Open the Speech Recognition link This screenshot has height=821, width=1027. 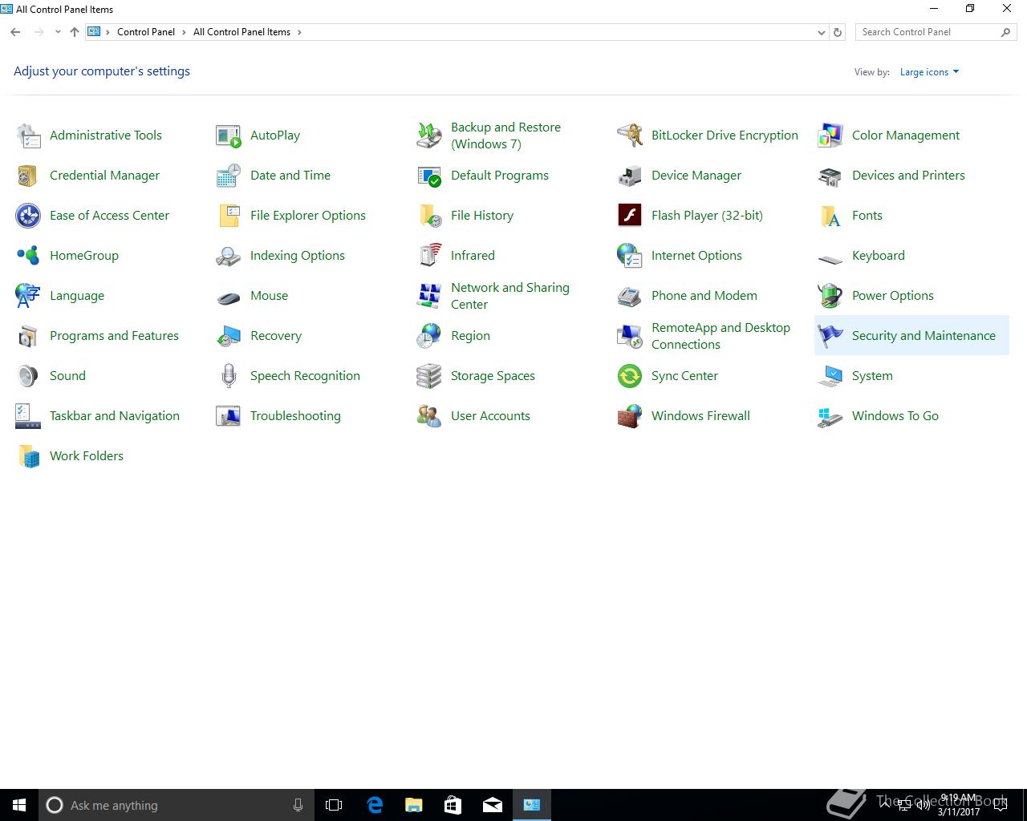pos(305,376)
